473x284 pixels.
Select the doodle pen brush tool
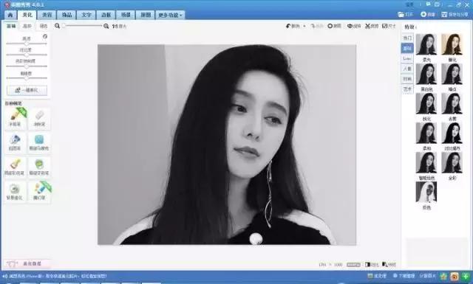(15, 118)
